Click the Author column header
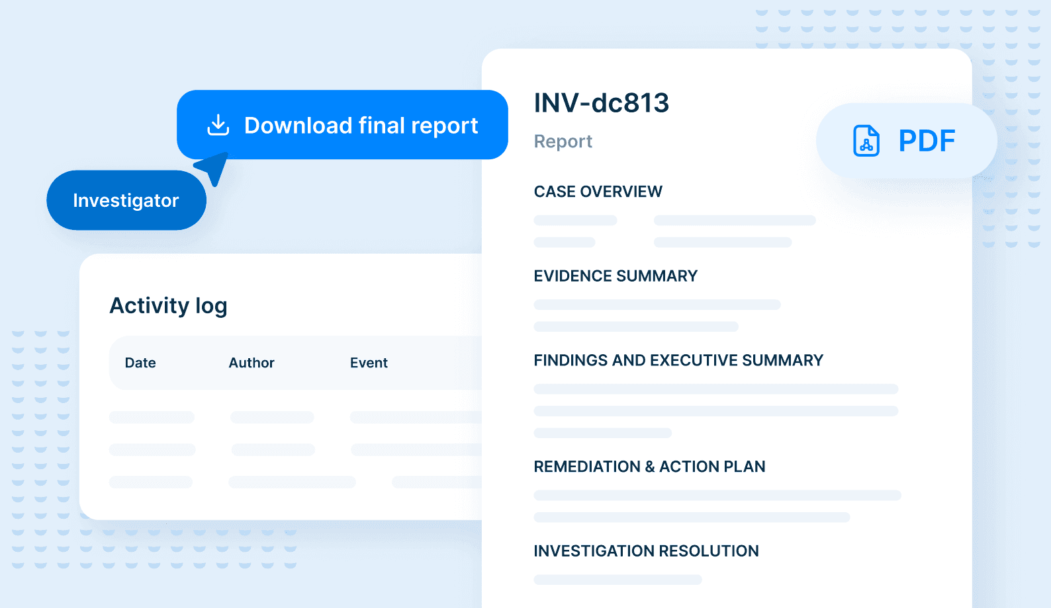This screenshot has width=1051, height=608. (251, 363)
